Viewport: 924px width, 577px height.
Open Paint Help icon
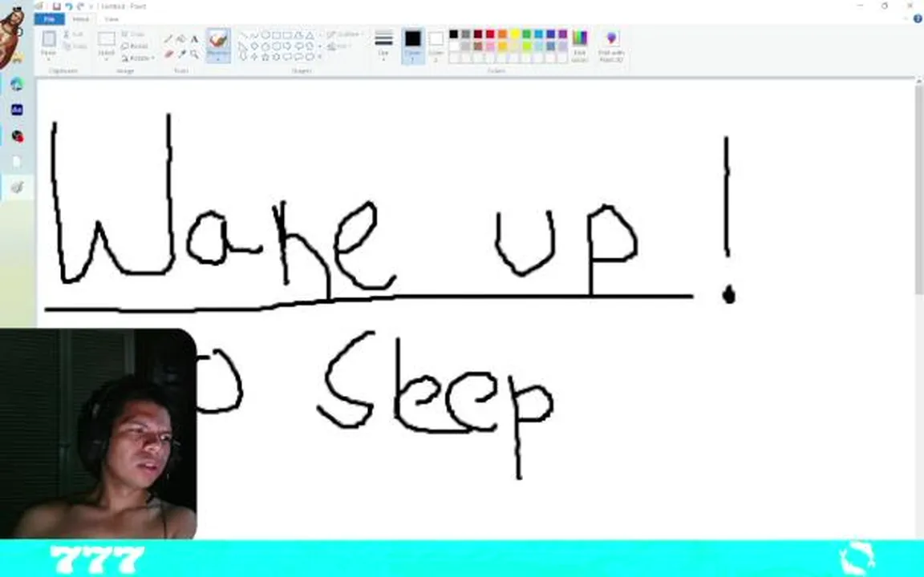tap(918, 19)
